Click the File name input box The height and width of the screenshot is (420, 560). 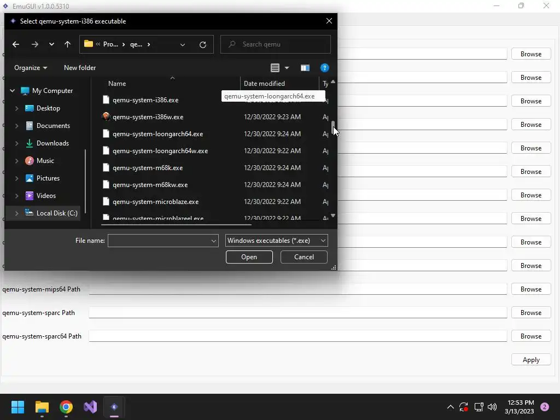[x=159, y=241]
